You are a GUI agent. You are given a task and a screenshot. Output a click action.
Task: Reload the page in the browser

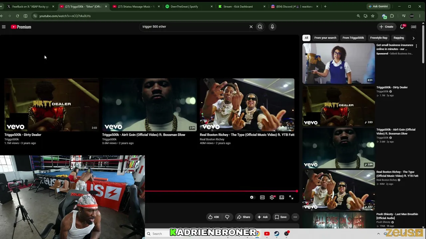pyautogui.click(x=17, y=16)
